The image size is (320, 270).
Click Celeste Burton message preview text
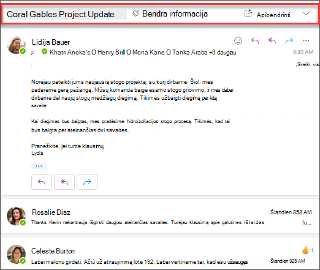139,262
